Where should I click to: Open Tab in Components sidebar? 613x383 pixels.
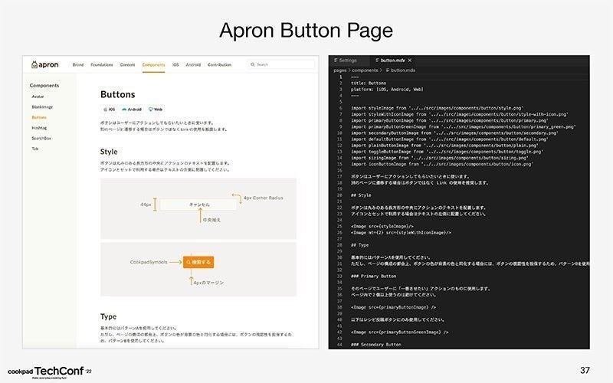pyautogui.click(x=35, y=149)
